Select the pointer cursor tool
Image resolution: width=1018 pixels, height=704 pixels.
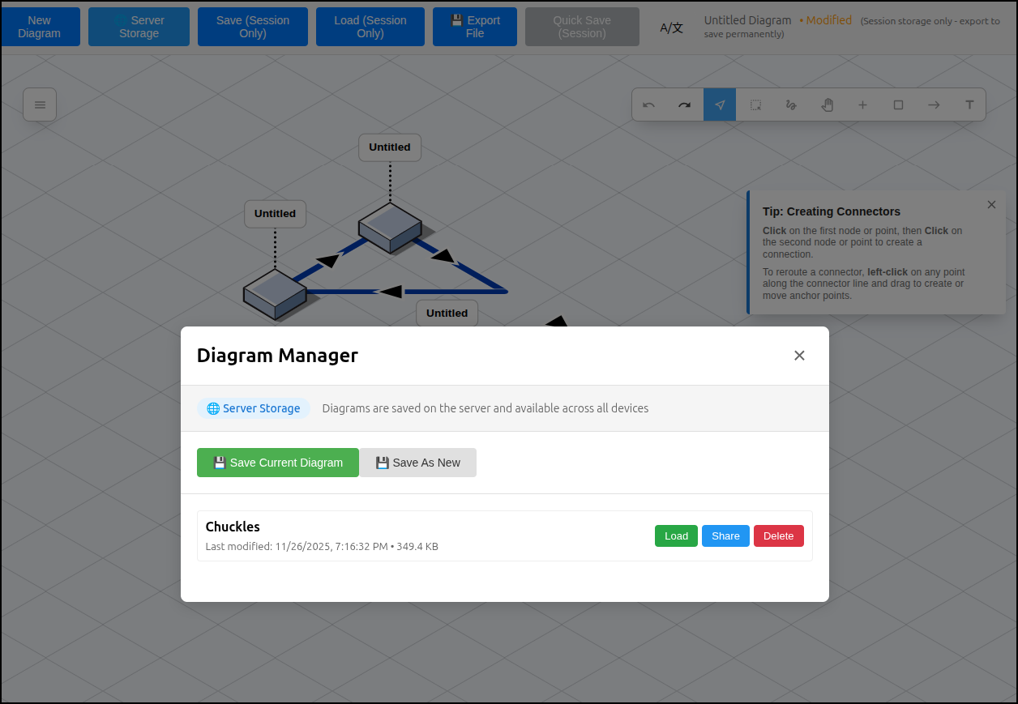(x=720, y=105)
